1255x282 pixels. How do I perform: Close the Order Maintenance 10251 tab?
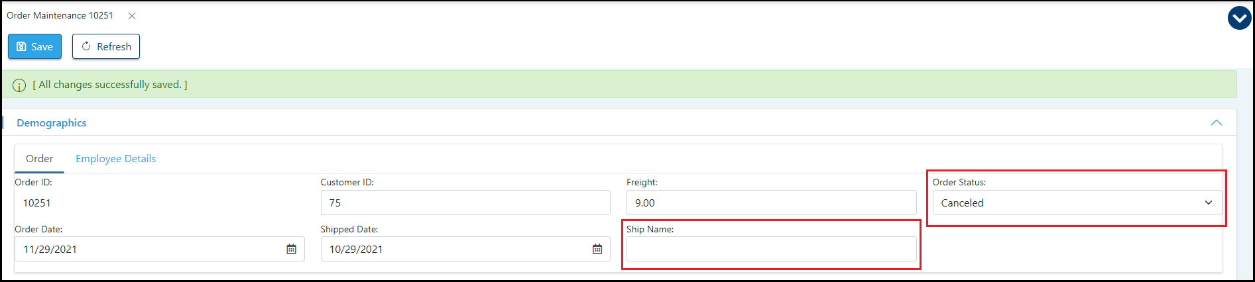tap(132, 16)
